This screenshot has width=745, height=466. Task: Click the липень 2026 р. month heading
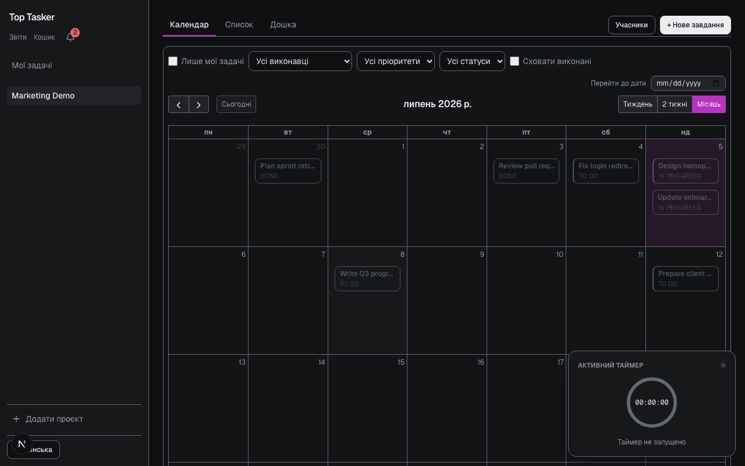pos(438,104)
